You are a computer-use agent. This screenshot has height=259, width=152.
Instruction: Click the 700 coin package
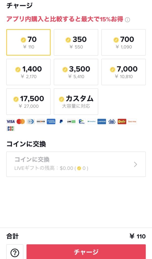pyautogui.click(x=123, y=42)
